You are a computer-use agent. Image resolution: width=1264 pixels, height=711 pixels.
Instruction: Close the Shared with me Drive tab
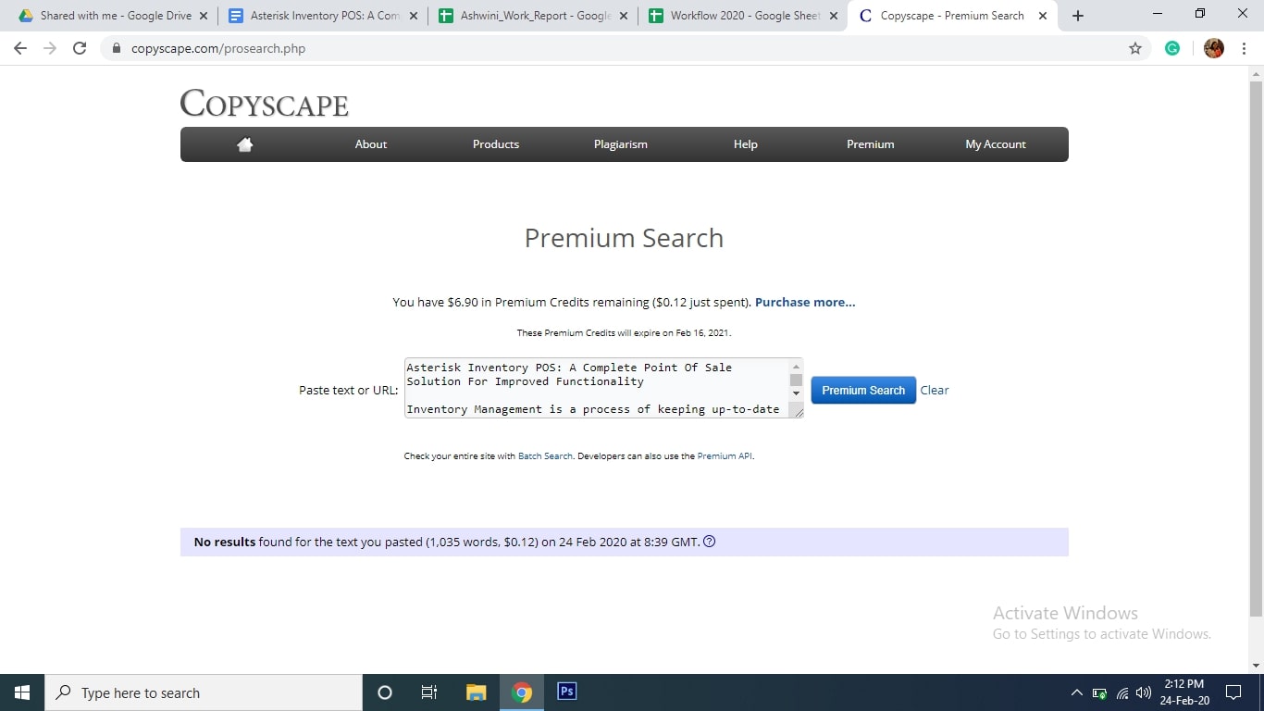click(x=204, y=16)
